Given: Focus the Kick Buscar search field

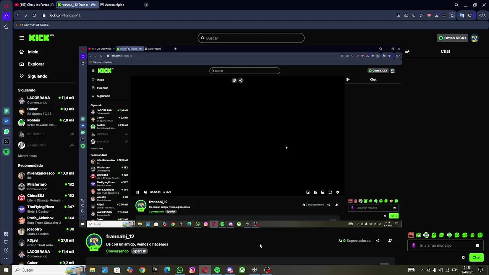Looking at the screenshot, I should tap(251, 38).
